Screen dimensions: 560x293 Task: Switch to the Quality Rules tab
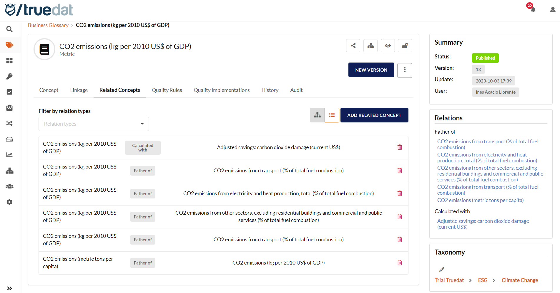coord(167,90)
